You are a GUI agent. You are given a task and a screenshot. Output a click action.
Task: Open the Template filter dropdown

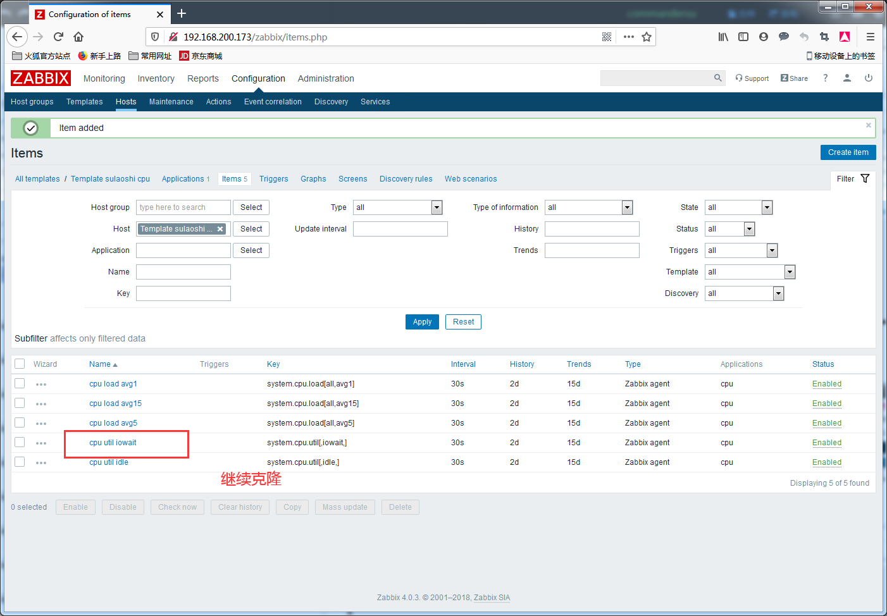[x=750, y=272]
